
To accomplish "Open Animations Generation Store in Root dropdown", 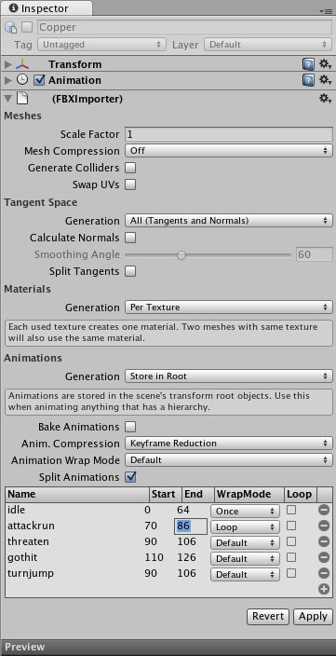I will (229, 376).
